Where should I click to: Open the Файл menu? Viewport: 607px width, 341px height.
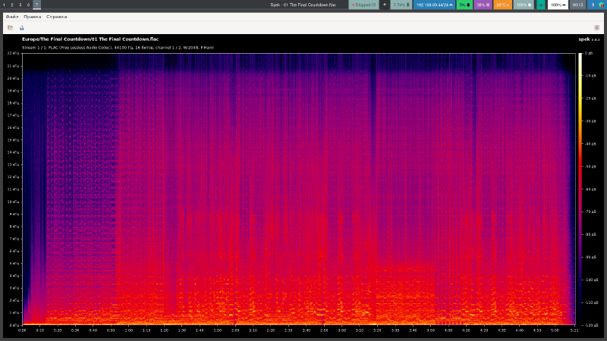pos(12,16)
